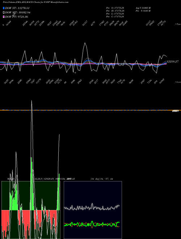The width and height of the screenshot is (181, 239).
Task: Select the Pre L: 17173.28 value
Action: pyautogui.click(x=115, y=14)
